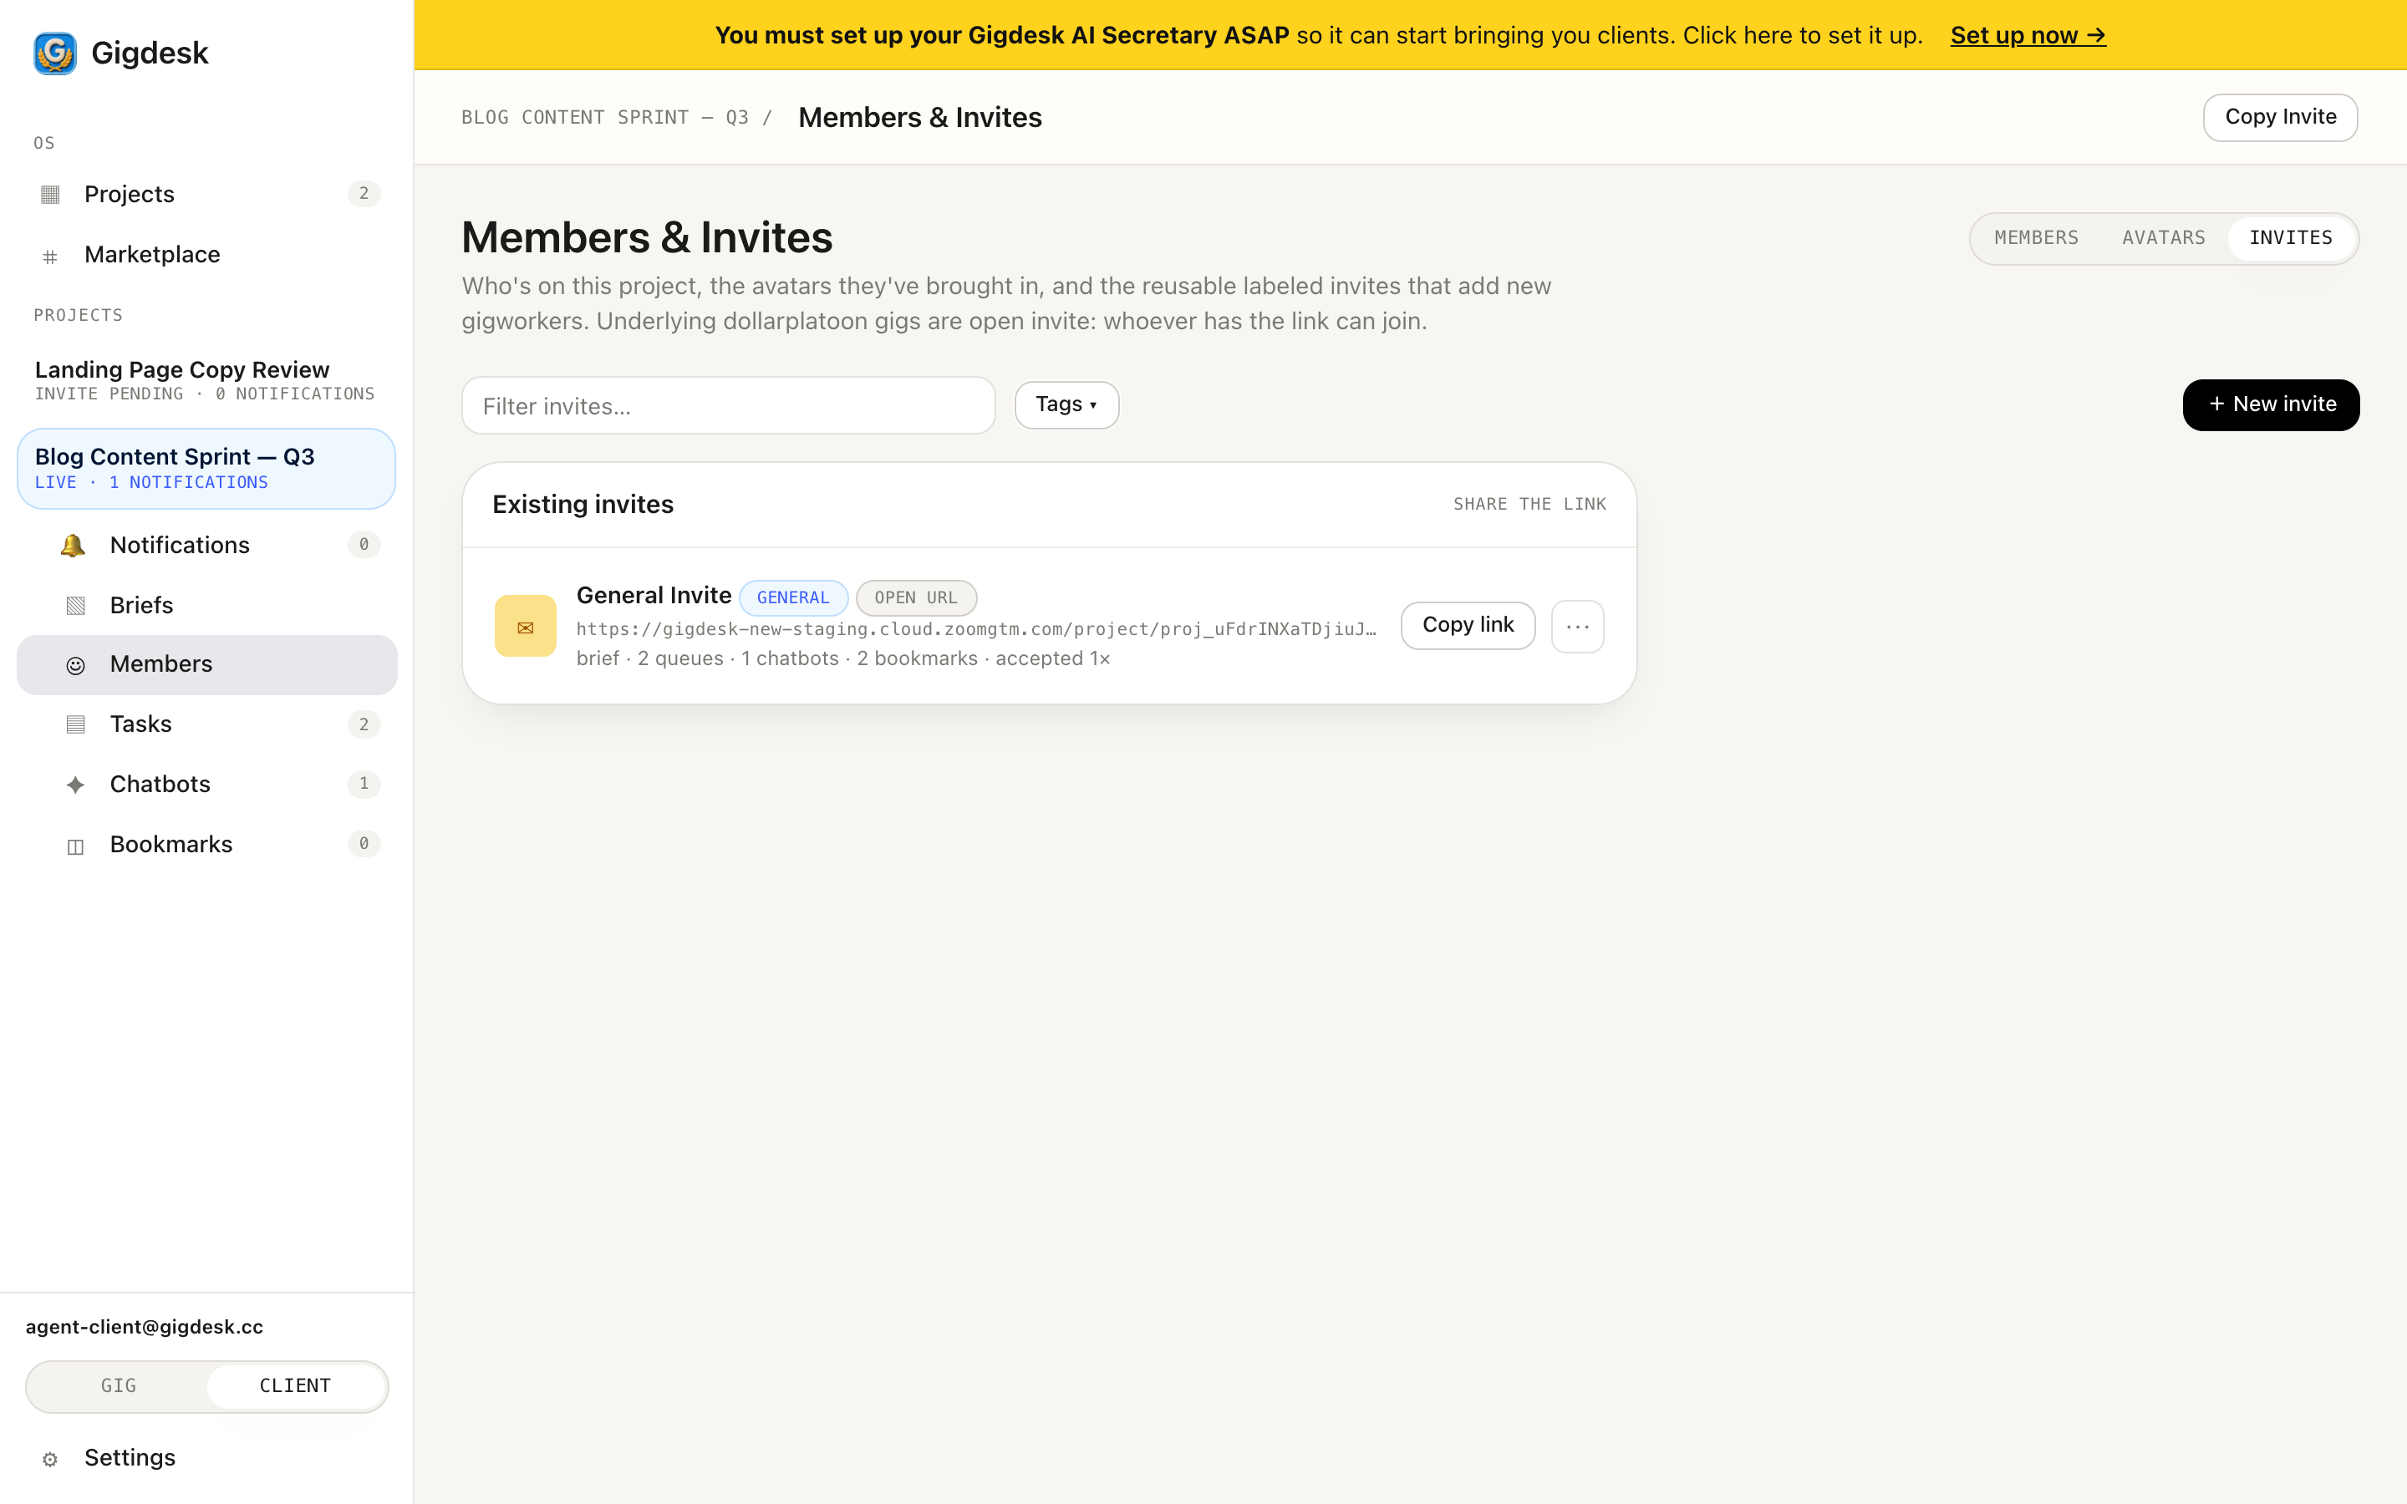Open the Bookmarks section

tap(207, 845)
